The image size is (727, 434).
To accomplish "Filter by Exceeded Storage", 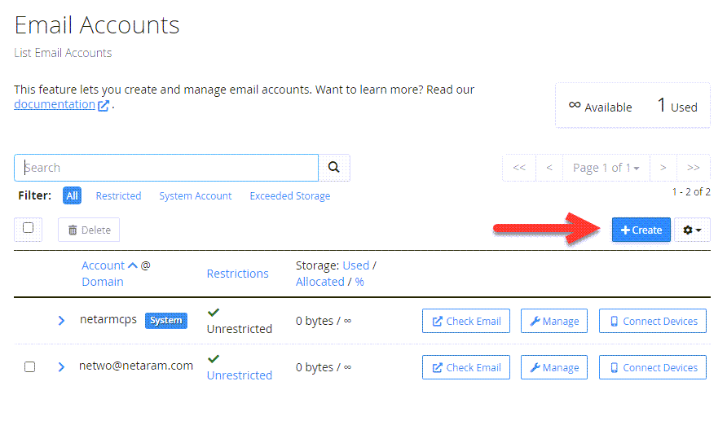I will (x=289, y=196).
